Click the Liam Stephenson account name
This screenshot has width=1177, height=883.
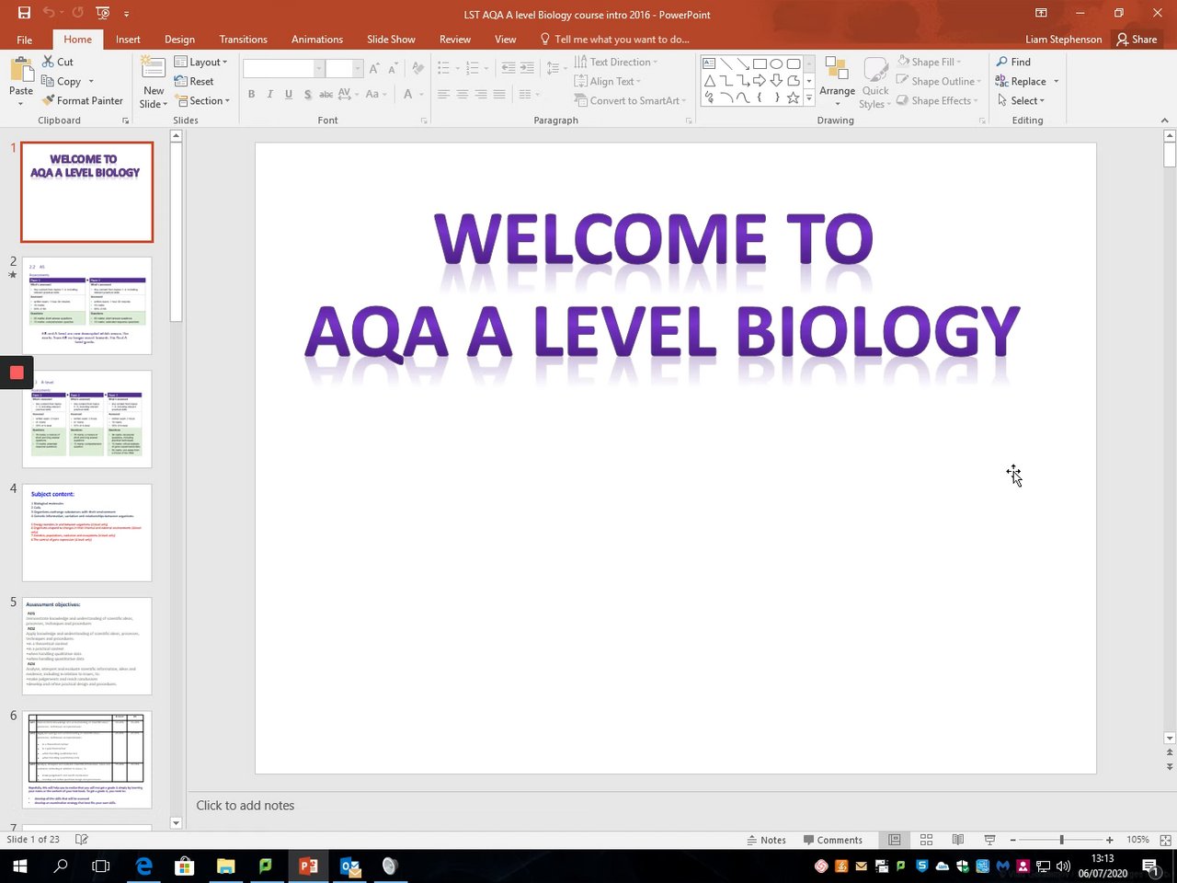click(x=1063, y=40)
